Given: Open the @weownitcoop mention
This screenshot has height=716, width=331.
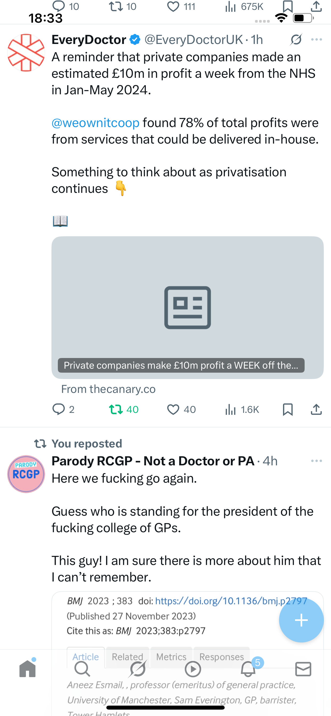Looking at the screenshot, I should click(x=95, y=123).
